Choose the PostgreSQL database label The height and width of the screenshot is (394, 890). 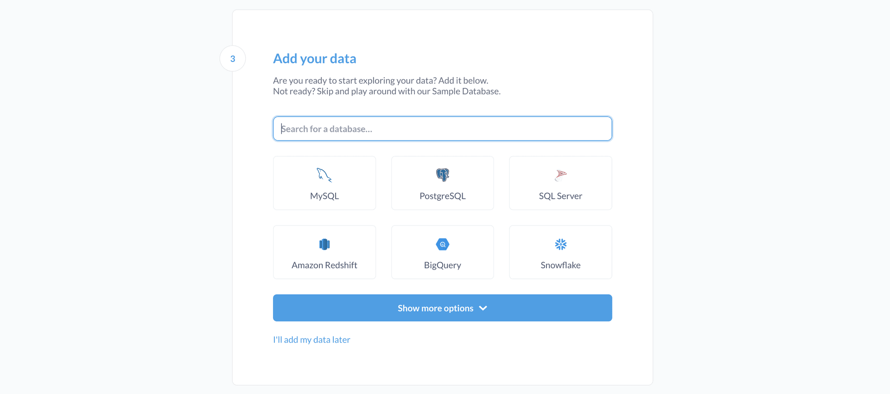(x=443, y=196)
